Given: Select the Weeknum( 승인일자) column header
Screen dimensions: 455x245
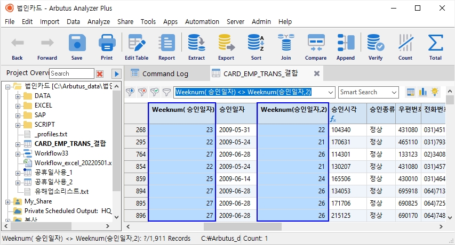Looking at the screenshot, I should click(182, 113).
